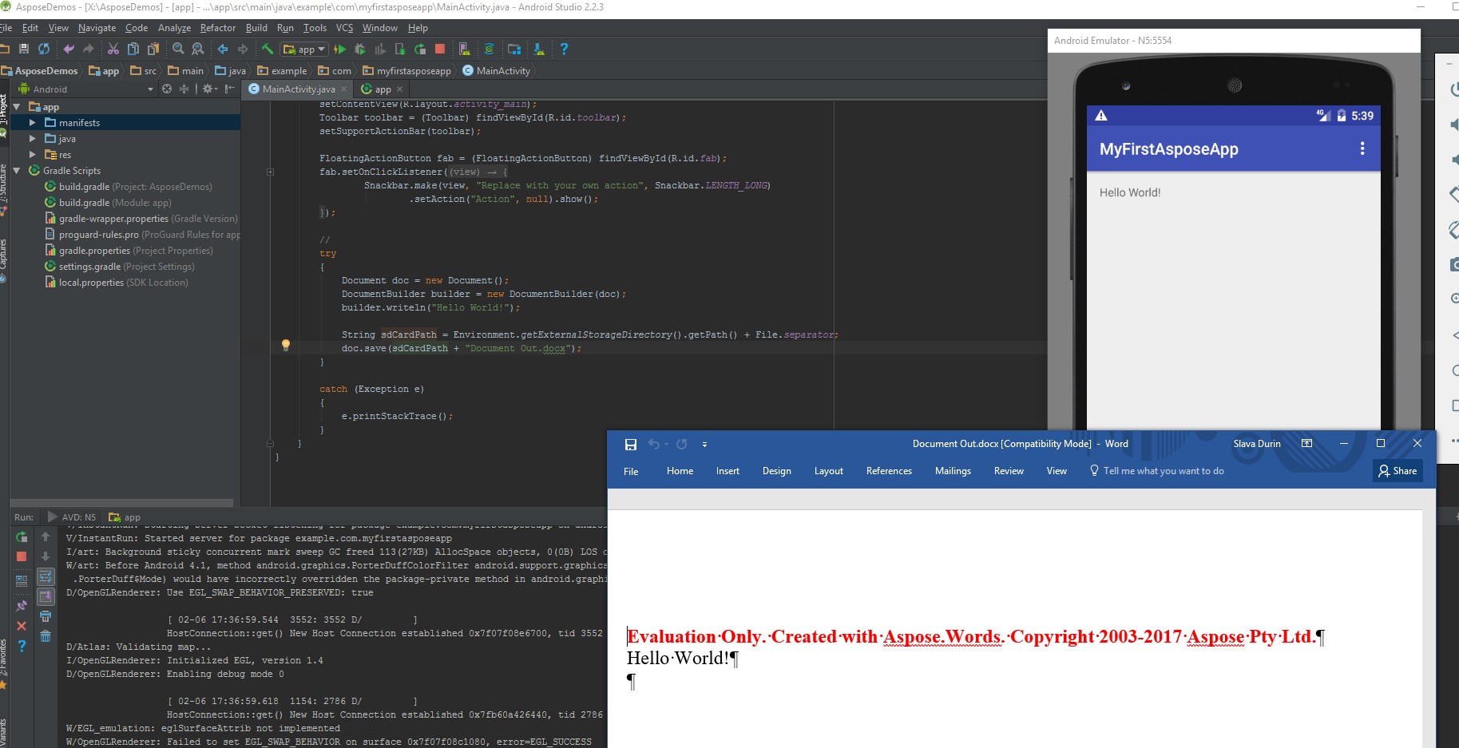1459x748 pixels.
Task: Open the Build menu
Action: [x=256, y=27]
